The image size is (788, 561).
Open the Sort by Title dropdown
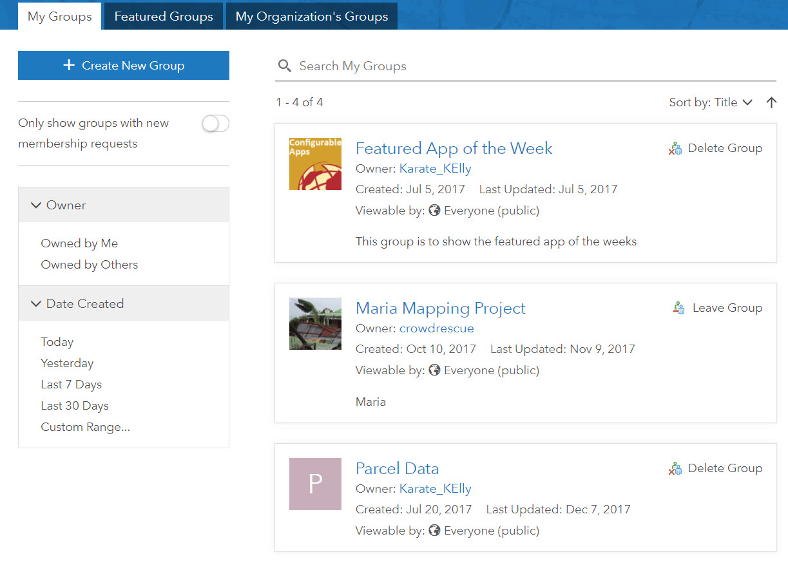click(x=711, y=102)
